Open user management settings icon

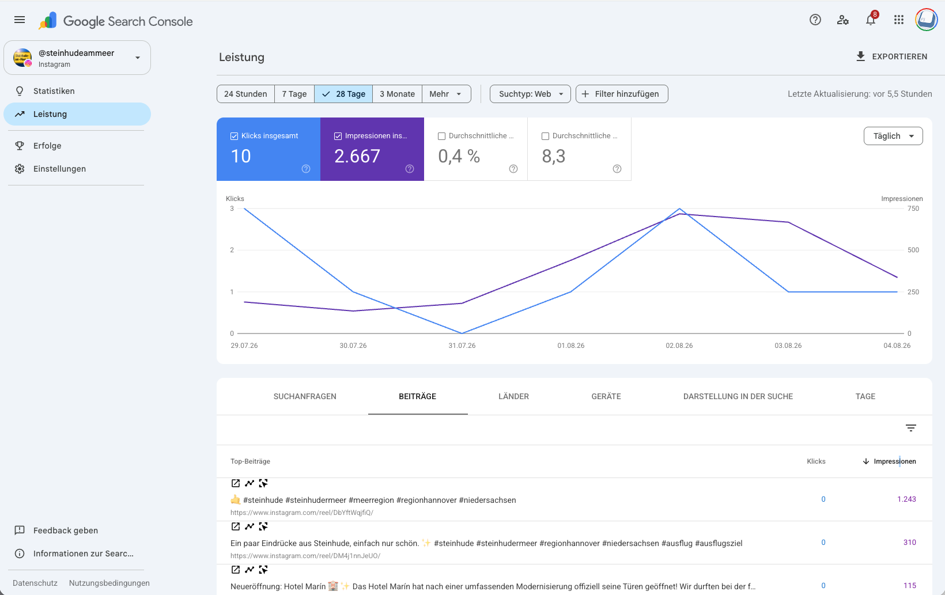click(843, 20)
